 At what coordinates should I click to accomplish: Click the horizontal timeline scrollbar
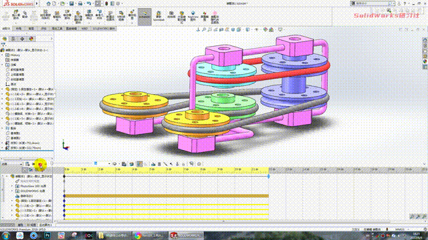(x=224, y=221)
